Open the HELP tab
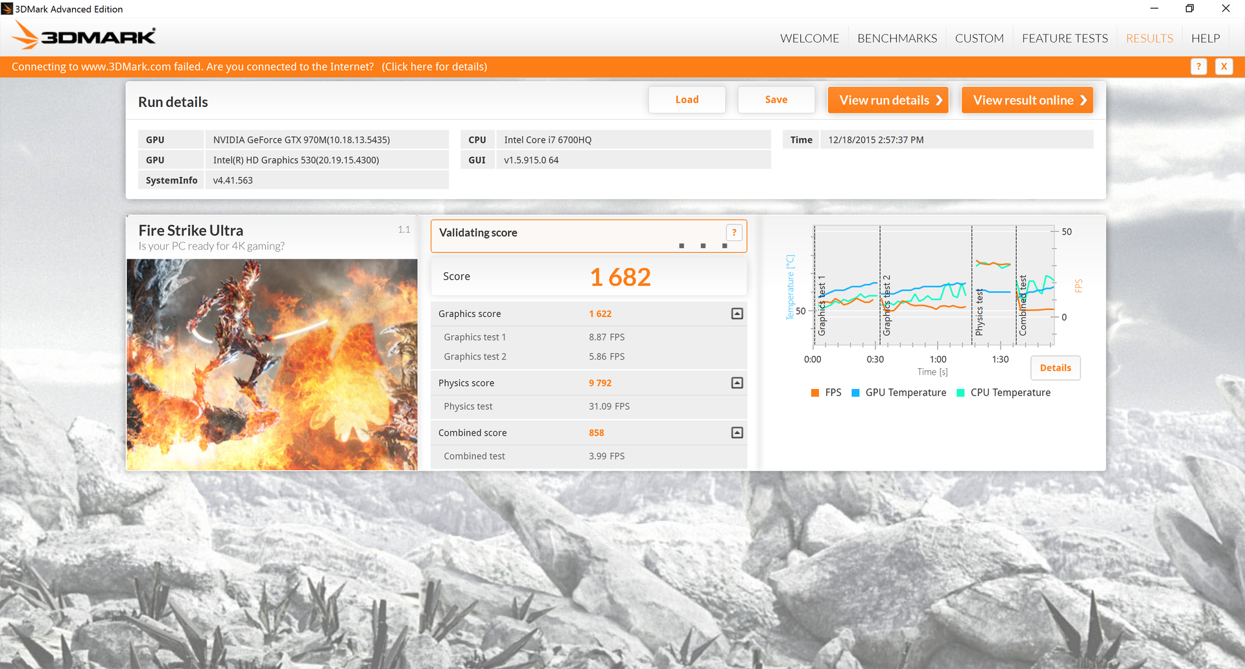 tap(1205, 38)
